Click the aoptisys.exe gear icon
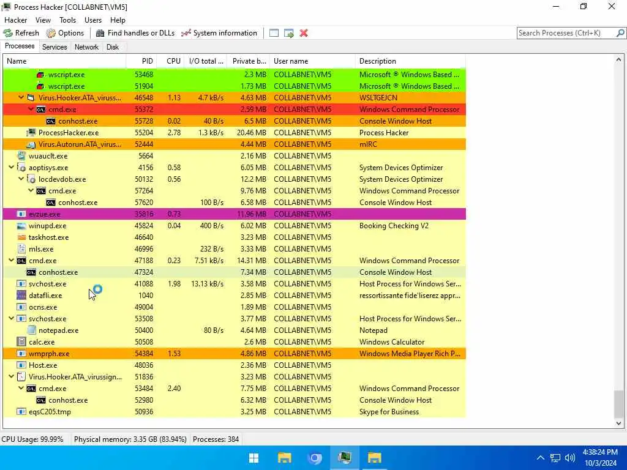The height and width of the screenshot is (470, 627). pyautogui.click(x=21, y=168)
